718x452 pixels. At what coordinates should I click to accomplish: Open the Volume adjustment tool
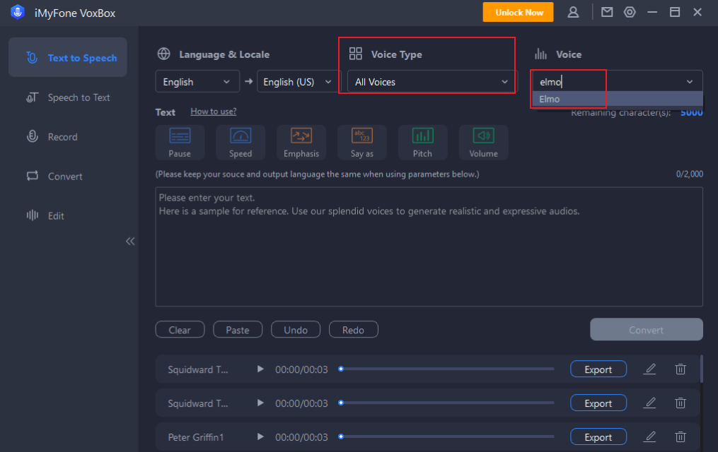coord(484,143)
